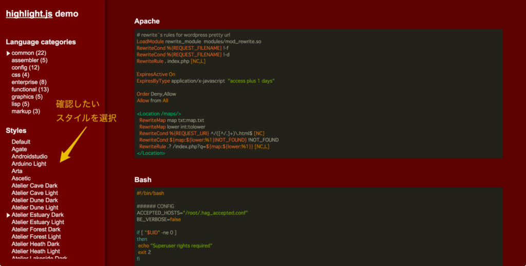Viewport: 526px width, 266px height.
Task: Switch to Atelier Cave Dark style
Action: 34,186
